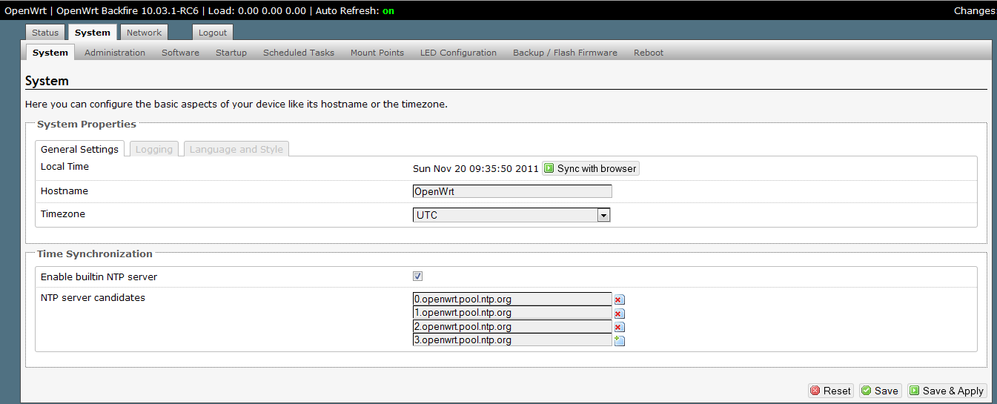This screenshot has width=997, height=404.
Task: Click Sync with browser button
Action: 591,168
